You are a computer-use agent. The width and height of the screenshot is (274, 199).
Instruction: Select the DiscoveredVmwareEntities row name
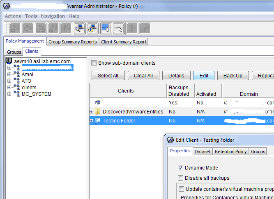coord(133,112)
